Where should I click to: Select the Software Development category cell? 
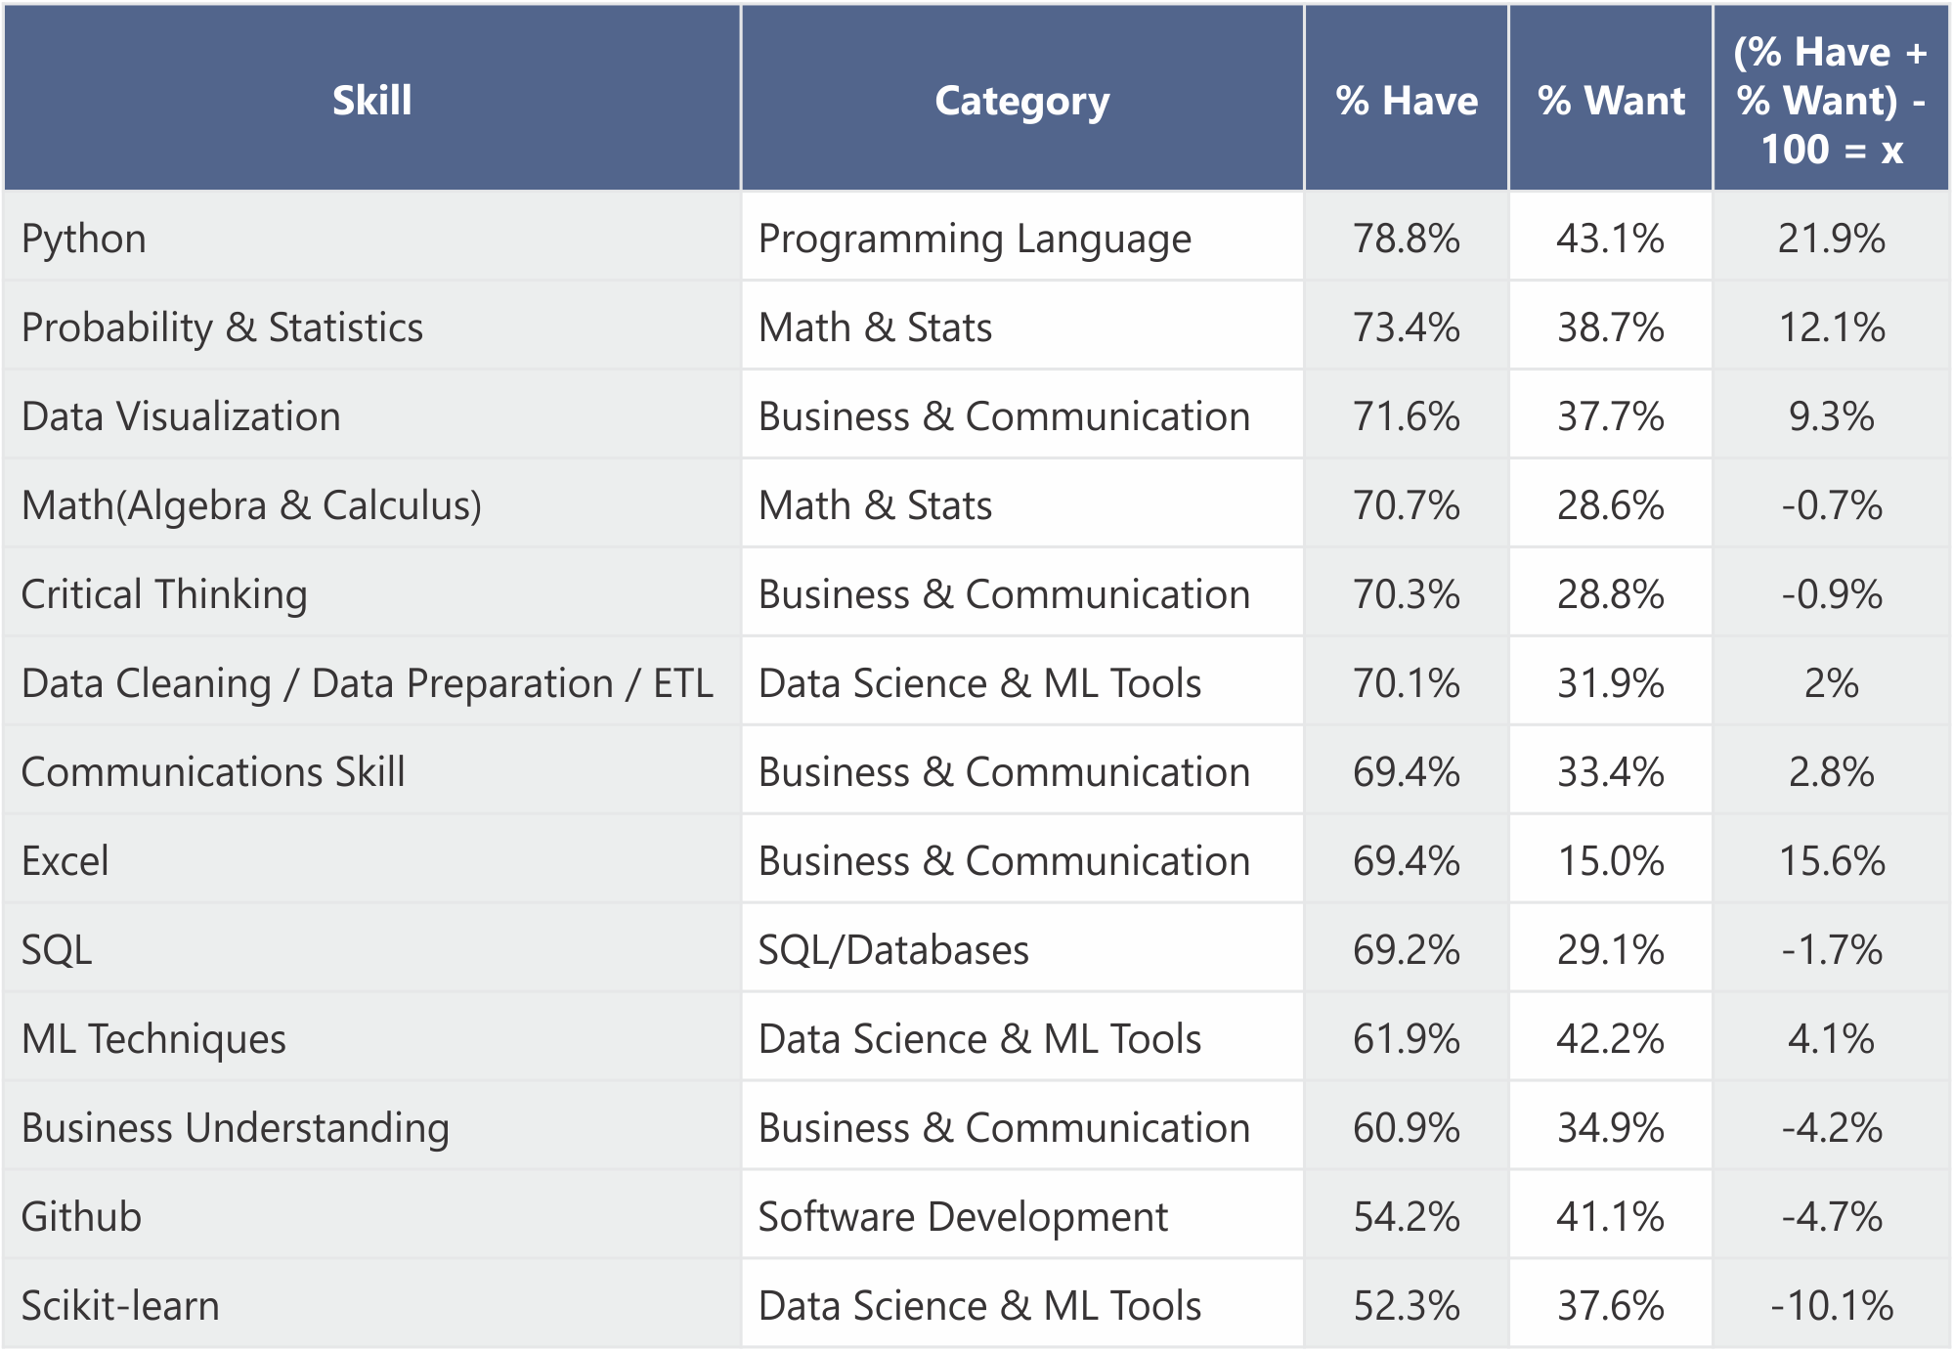click(1021, 1216)
